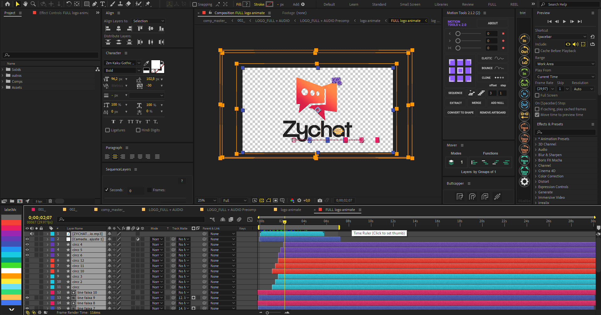Switch to the Learn workspace
The image size is (601, 315).
[x=354, y=4]
